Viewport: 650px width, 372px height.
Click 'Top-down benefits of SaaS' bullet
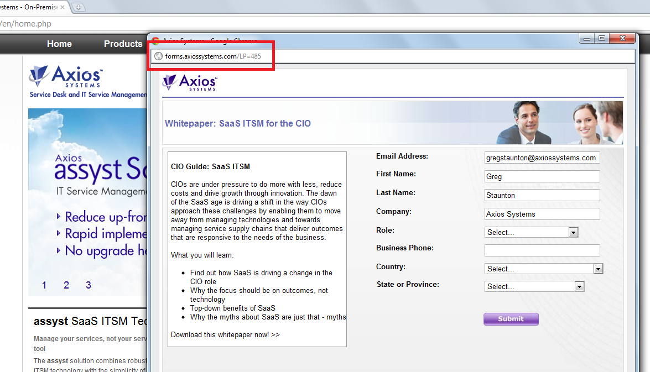pos(232,308)
